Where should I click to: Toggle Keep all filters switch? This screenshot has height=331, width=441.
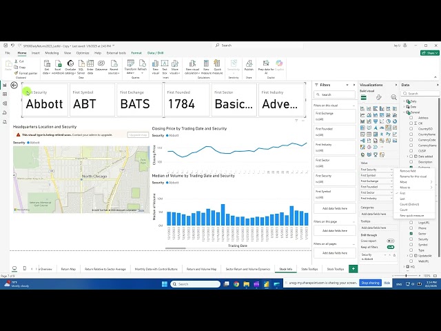click(x=391, y=247)
